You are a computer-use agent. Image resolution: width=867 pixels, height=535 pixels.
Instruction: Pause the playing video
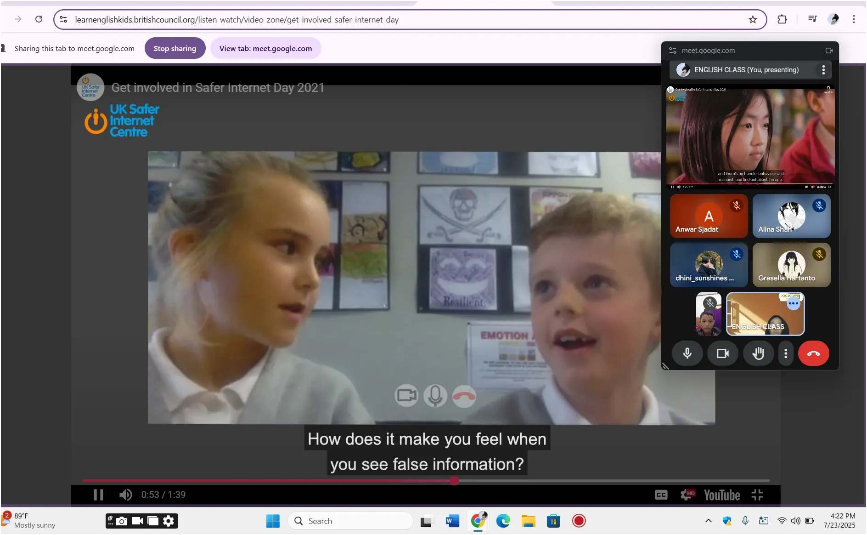coord(97,495)
